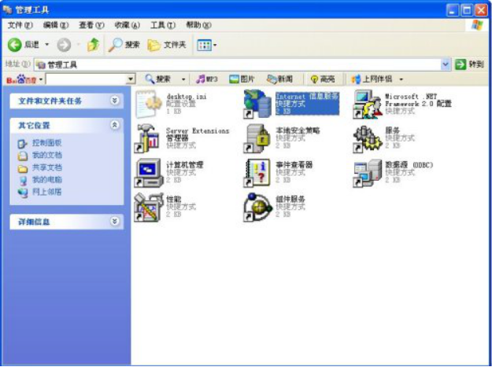Select the 数据源 (ODBC) icon
Viewport: 492px width, 367px height.
(367, 172)
